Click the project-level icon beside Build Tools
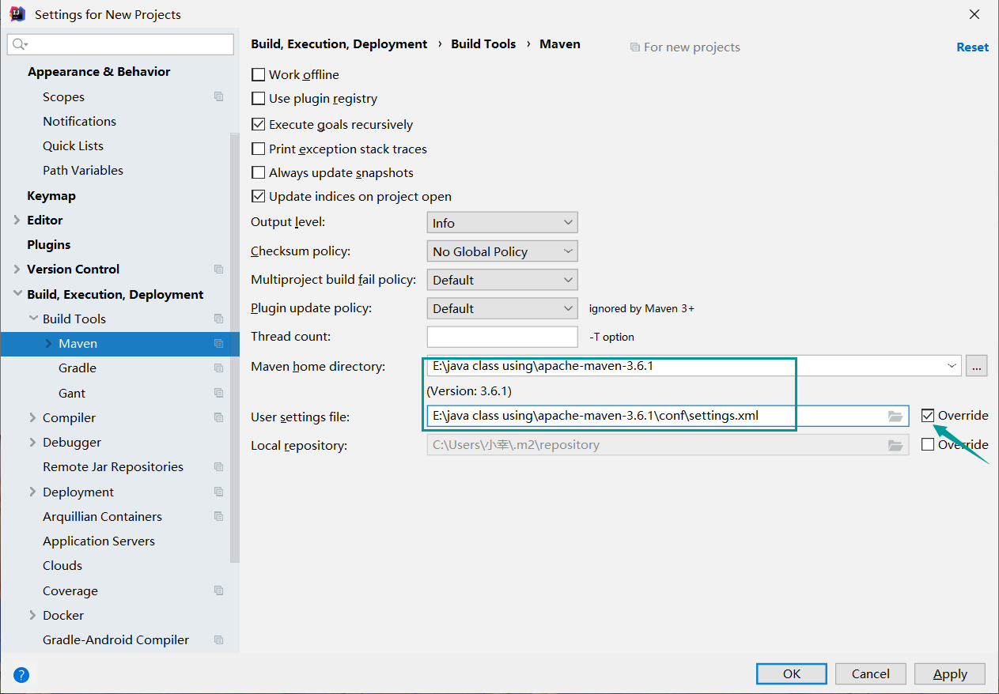Image resolution: width=999 pixels, height=694 pixels. tap(219, 319)
